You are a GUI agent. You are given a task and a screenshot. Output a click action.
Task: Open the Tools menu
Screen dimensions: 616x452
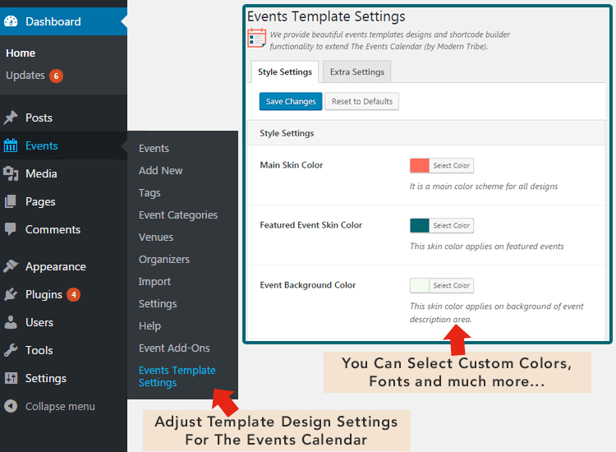click(39, 350)
